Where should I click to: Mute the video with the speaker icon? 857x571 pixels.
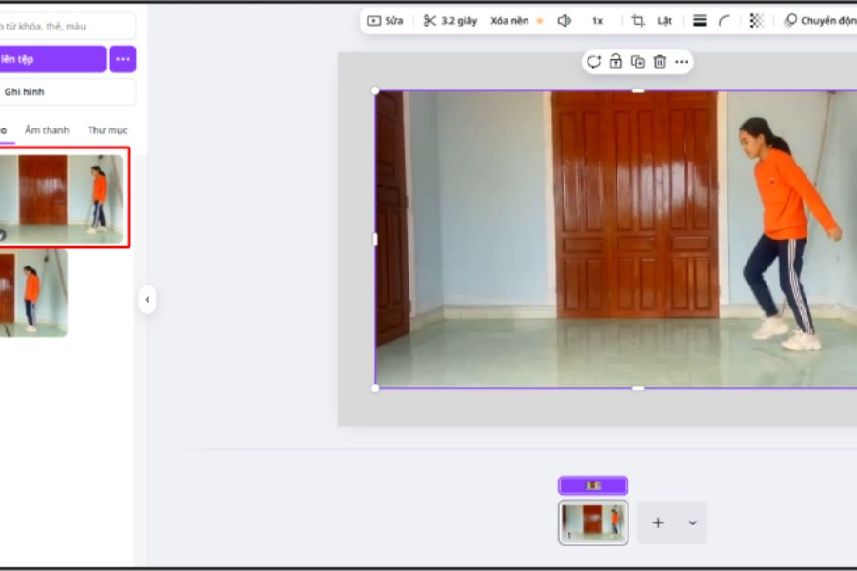pos(564,20)
